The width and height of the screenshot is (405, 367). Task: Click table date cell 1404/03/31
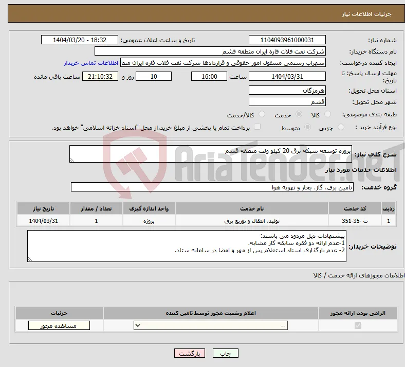click(x=43, y=221)
